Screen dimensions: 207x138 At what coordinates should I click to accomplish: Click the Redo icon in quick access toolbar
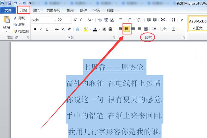tap(24, 3)
